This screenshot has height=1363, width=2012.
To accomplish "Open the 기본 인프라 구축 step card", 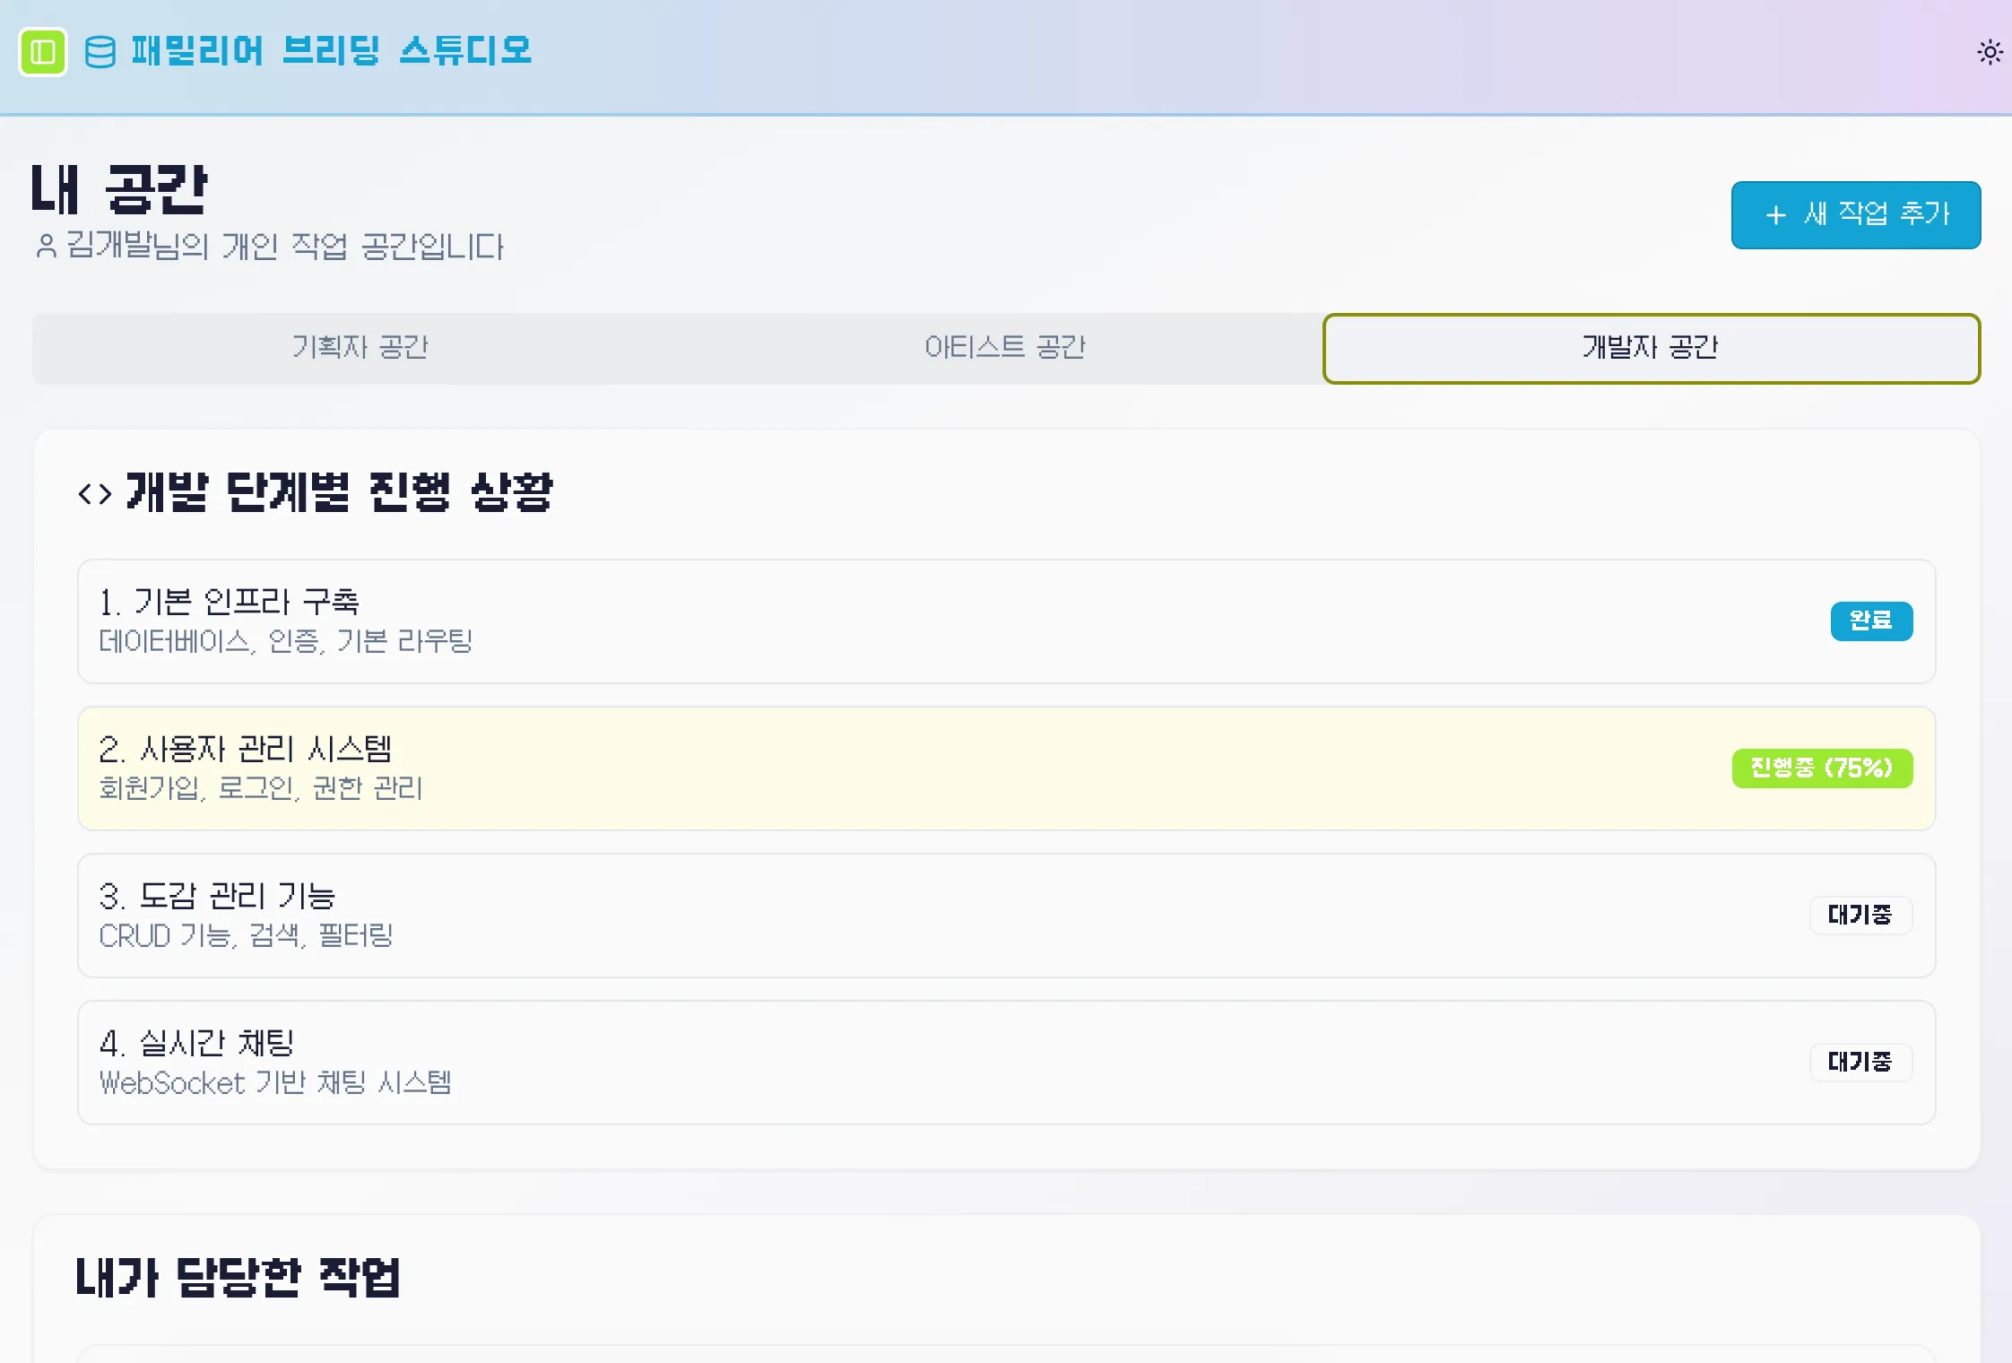I will 1006,621.
